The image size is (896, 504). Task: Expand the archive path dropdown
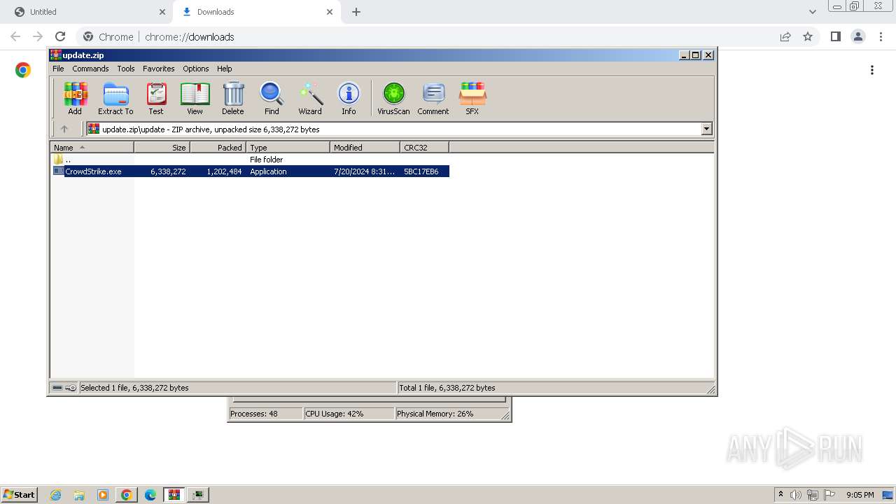706,129
